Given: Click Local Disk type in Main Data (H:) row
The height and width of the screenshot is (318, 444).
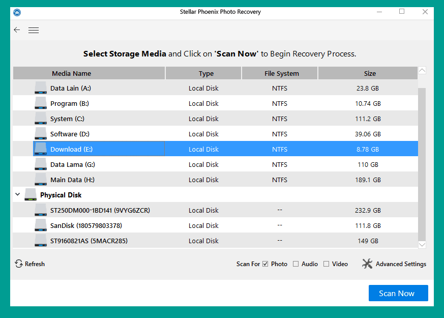Looking at the screenshot, I should tap(203, 180).
